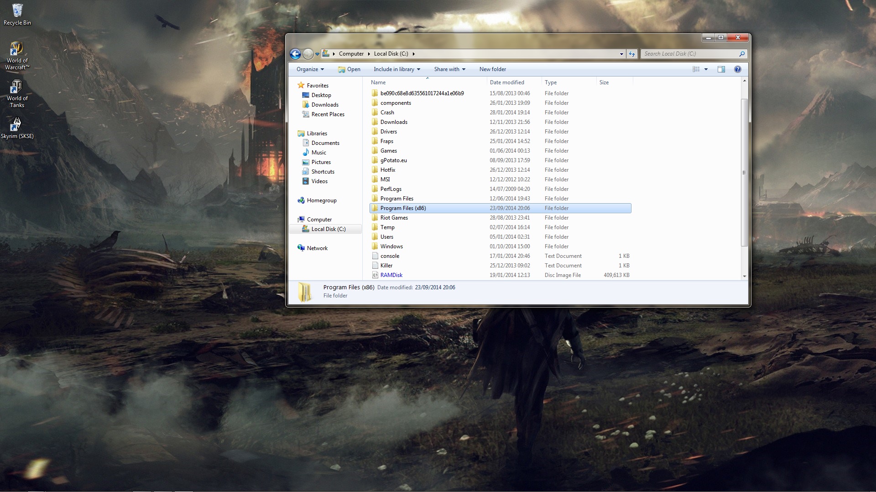Select Downloads under Favorites
Screen dimensions: 876x492
click(x=324, y=105)
